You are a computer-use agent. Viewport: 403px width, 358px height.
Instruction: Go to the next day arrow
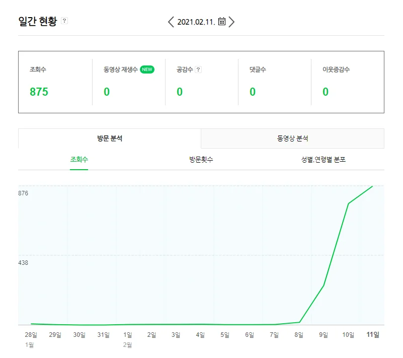tap(231, 22)
